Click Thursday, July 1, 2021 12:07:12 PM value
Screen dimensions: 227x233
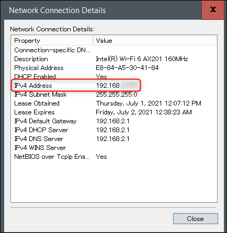click(x=149, y=103)
